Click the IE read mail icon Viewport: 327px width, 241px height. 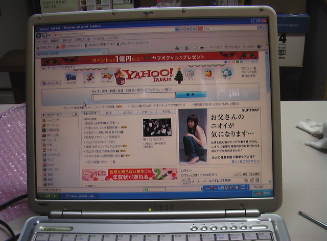pyautogui.click(x=195, y=48)
